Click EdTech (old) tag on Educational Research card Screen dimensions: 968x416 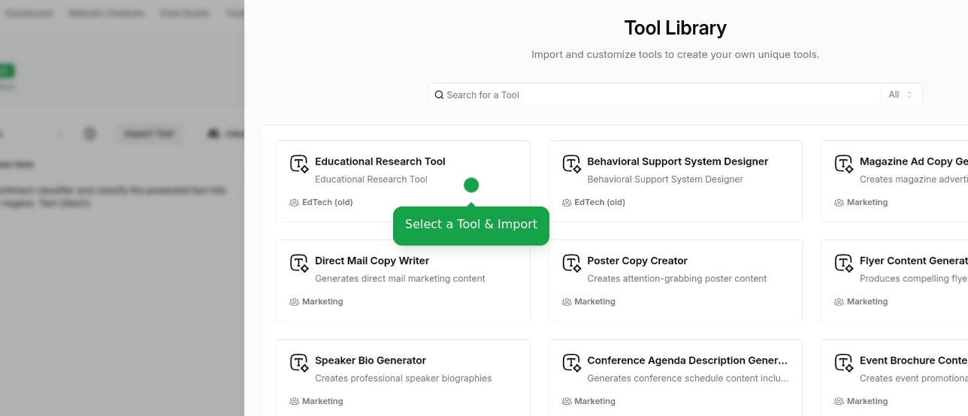[x=327, y=202]
